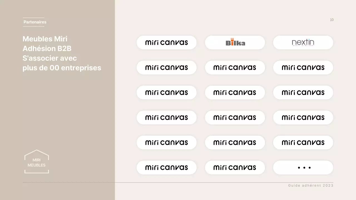Select the S'associer avec text line
Viewport: 356px width, 200px height.
coord(50,58)
